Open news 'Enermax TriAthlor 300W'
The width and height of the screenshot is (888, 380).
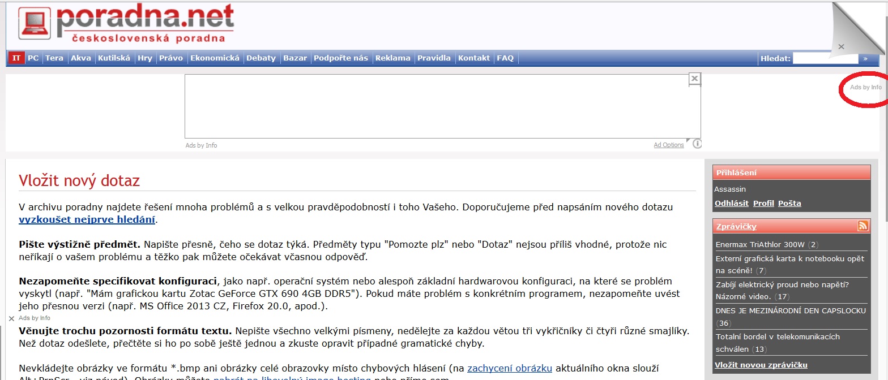[760, 245]
